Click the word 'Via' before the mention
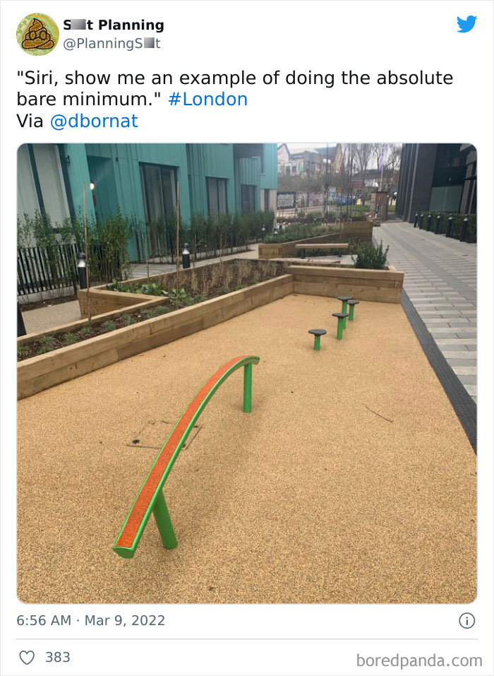 (30, 121)
